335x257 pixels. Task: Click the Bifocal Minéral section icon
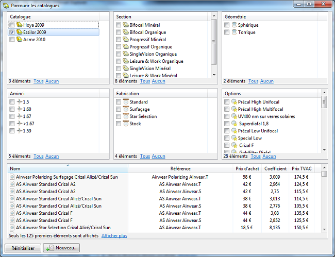click(x=126, y=25)
